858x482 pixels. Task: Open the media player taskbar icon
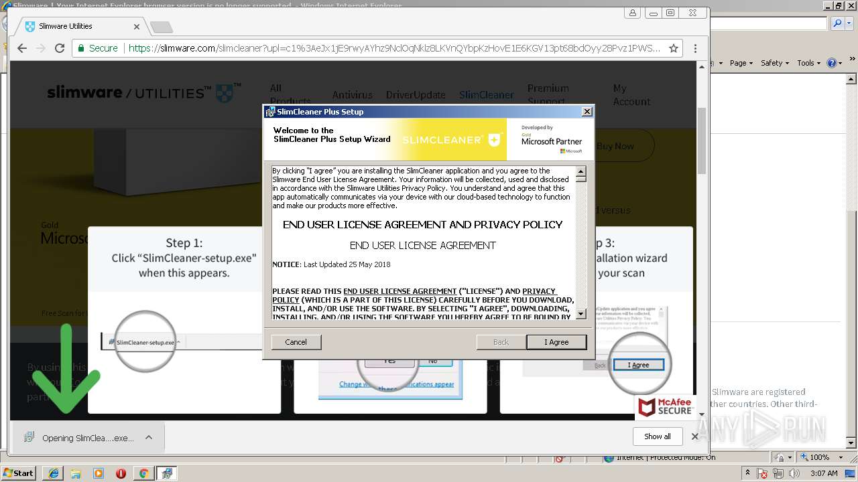point(99,473)
